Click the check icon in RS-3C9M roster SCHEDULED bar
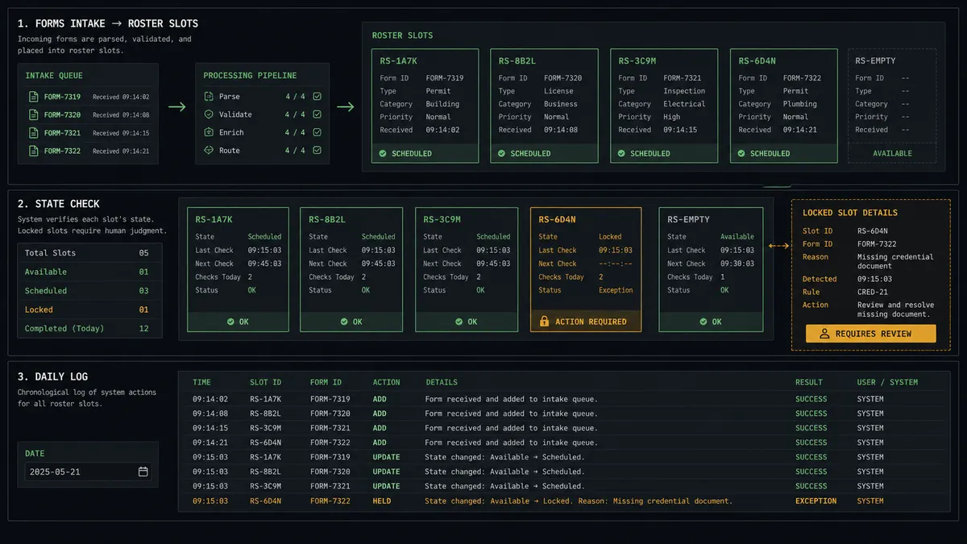 point(622,153)
